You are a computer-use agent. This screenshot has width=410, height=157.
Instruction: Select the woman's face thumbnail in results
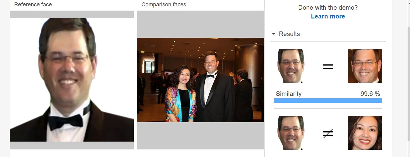point(365,133)
